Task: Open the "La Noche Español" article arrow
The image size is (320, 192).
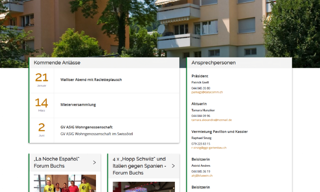Action: coord(94,163)
